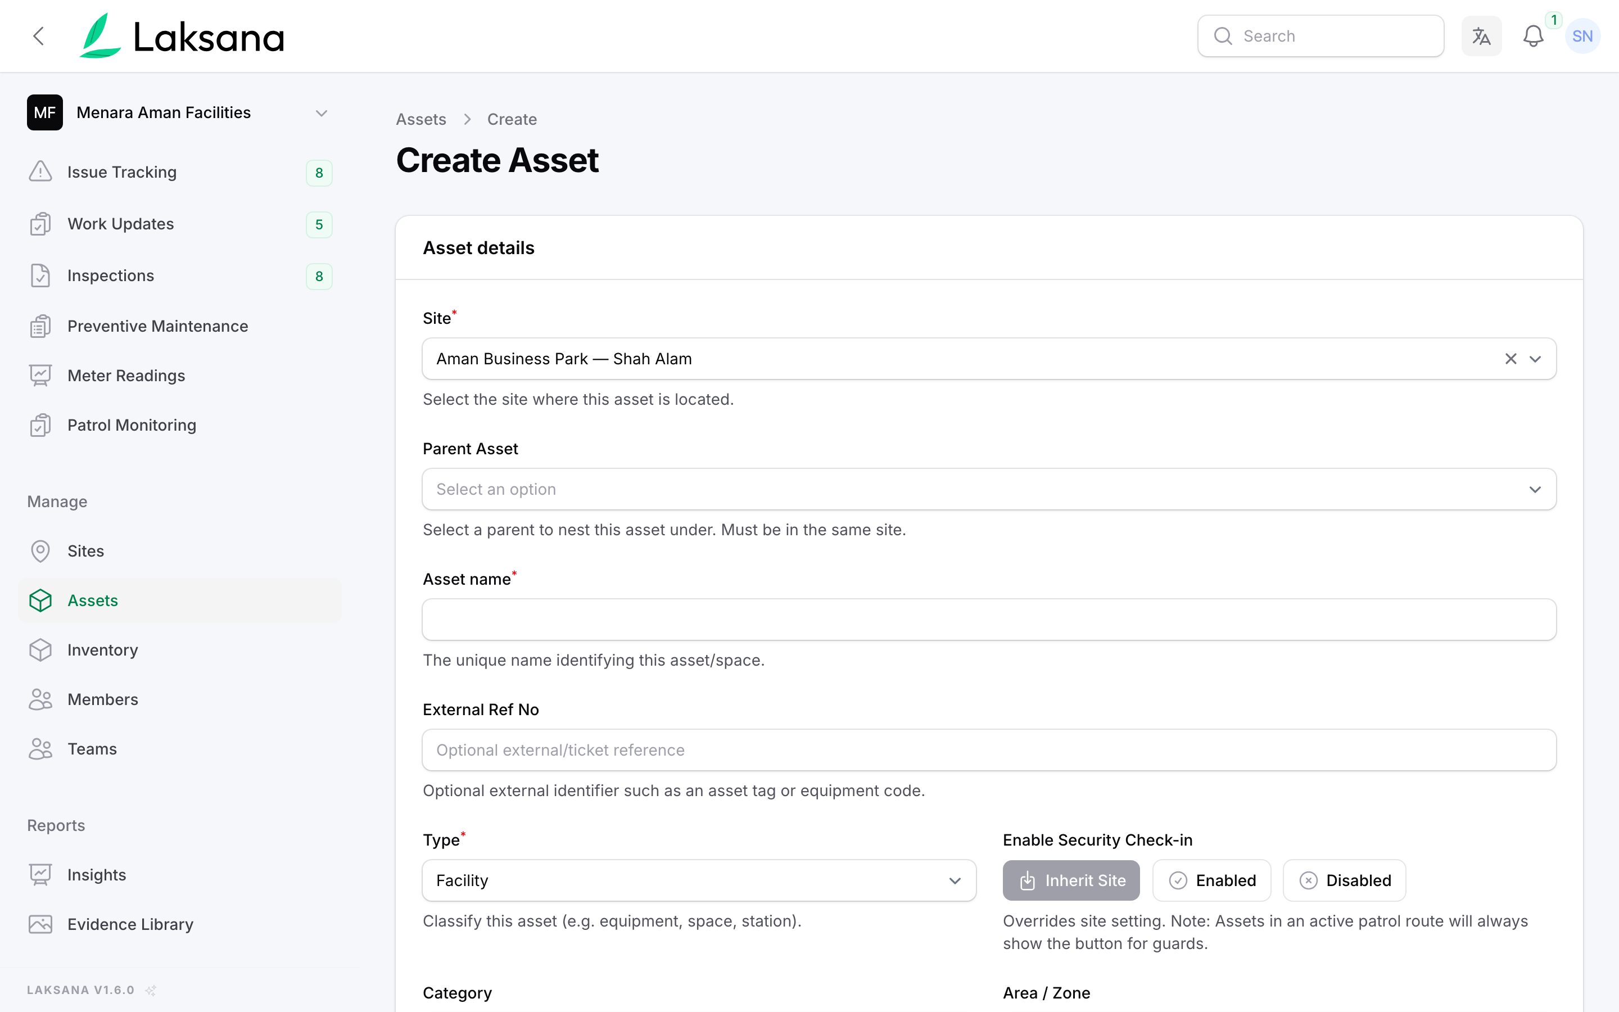Click the Laksana wordmark
Image resolution: width=1619 pixels, height=1012 pixels.
[209, 37]
